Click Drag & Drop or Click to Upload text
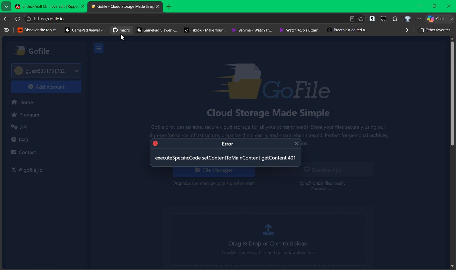Viewport: 456px width, 270px height. coord(268,243)
